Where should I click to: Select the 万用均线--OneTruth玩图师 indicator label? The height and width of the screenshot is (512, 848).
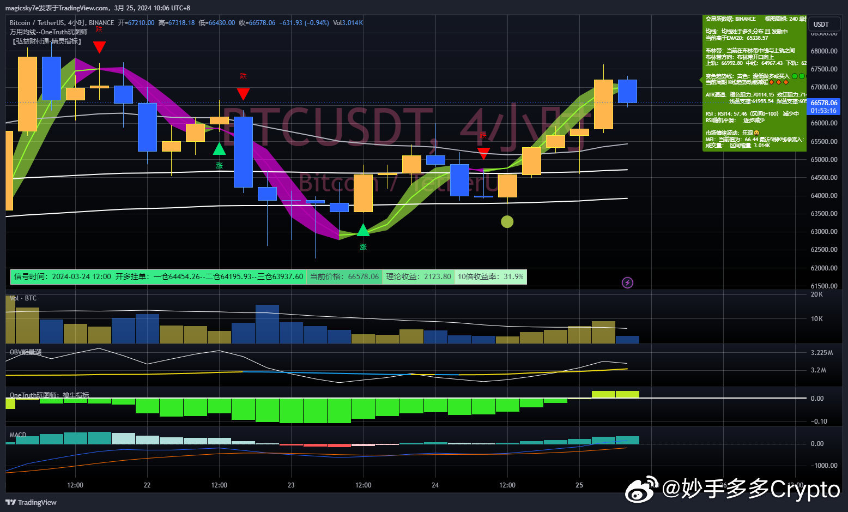point(49,32)
